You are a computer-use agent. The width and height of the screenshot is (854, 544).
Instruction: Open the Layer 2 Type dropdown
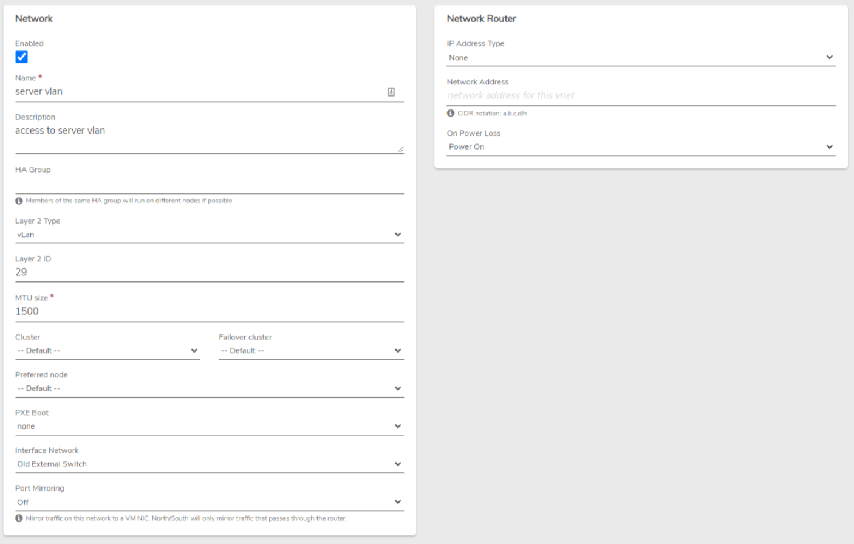210,235
